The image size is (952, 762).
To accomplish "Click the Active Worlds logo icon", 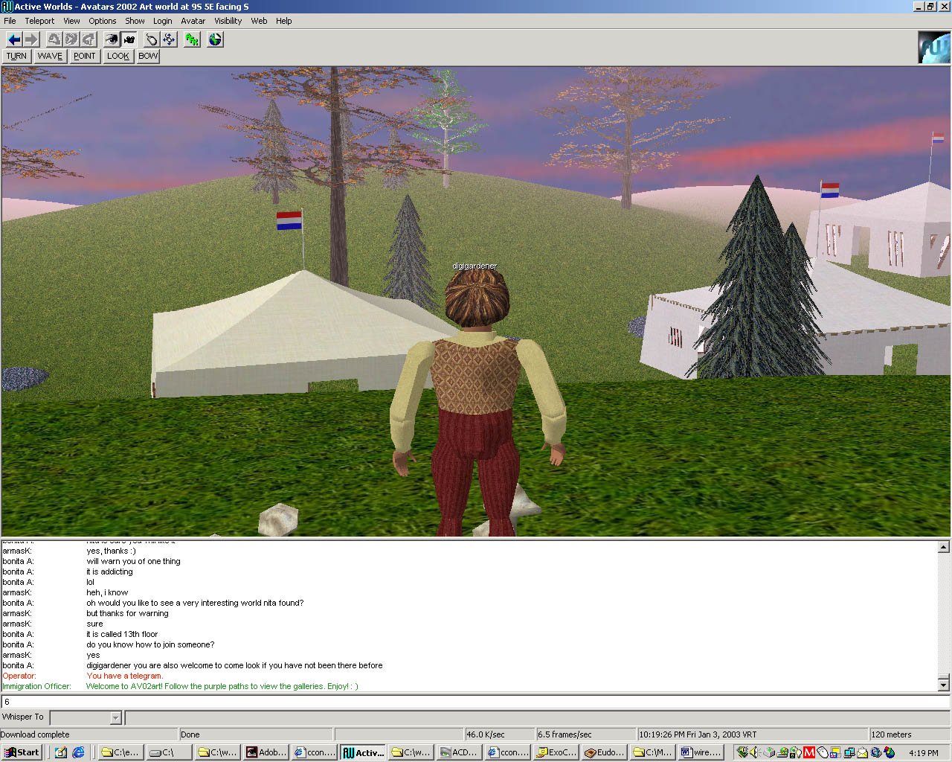I will tap(933, 47).
